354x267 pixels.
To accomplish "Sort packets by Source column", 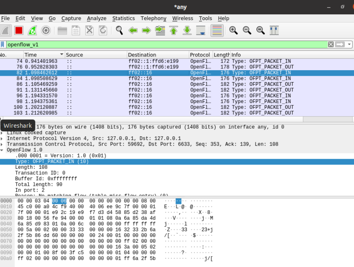I will 96,55.
